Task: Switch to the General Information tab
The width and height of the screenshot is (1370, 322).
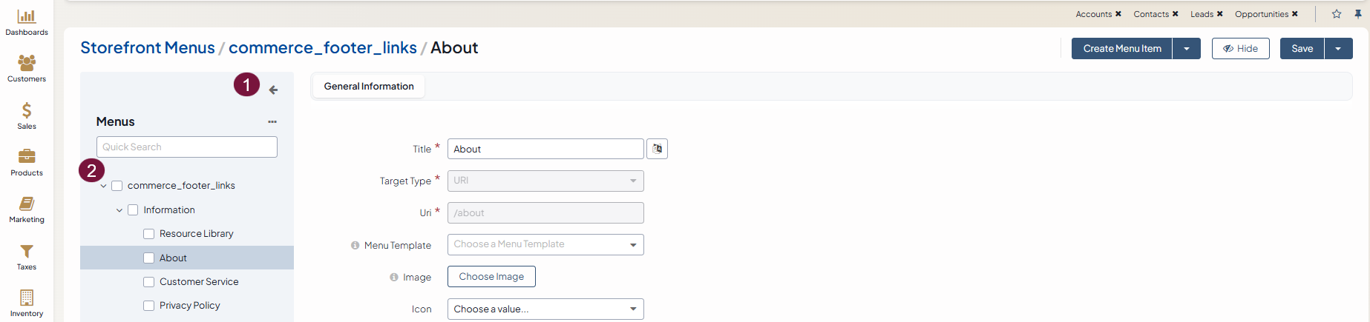Action: [369, 87]
